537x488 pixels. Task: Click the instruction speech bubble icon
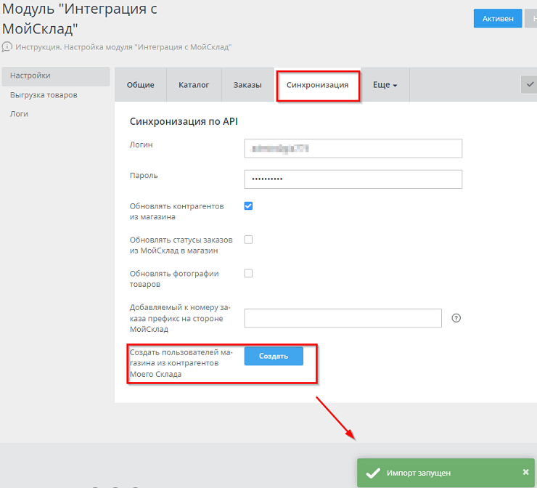[7, 46]
